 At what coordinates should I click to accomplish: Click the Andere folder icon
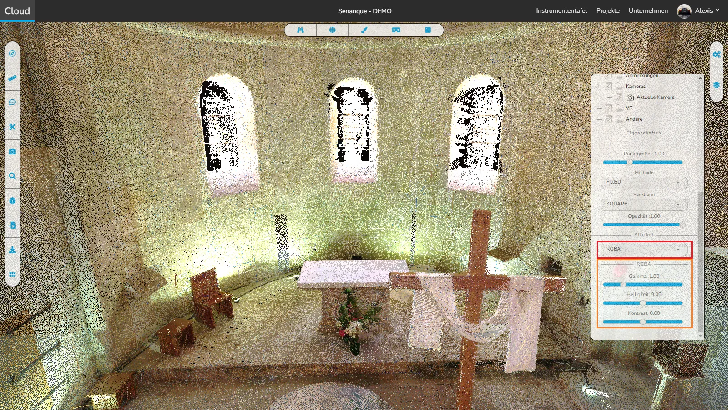(620, 119)
